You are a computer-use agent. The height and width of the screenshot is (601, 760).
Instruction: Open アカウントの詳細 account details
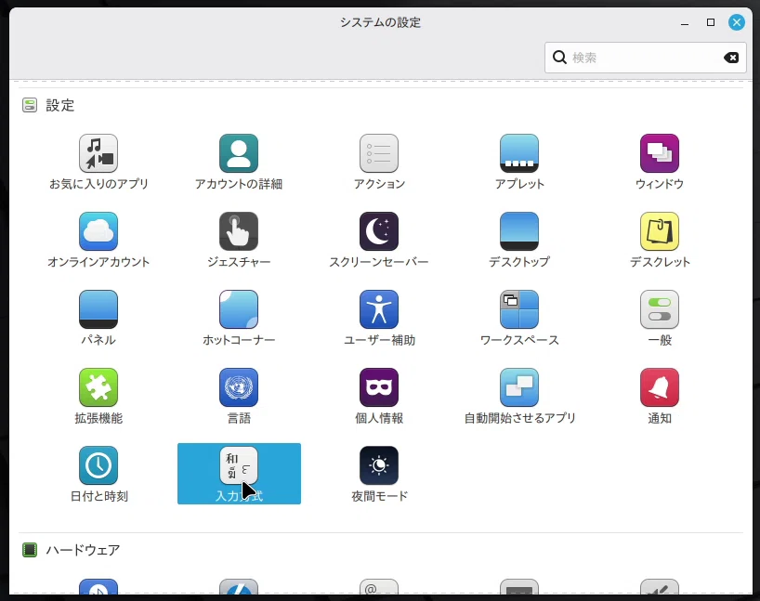point(239,163)
